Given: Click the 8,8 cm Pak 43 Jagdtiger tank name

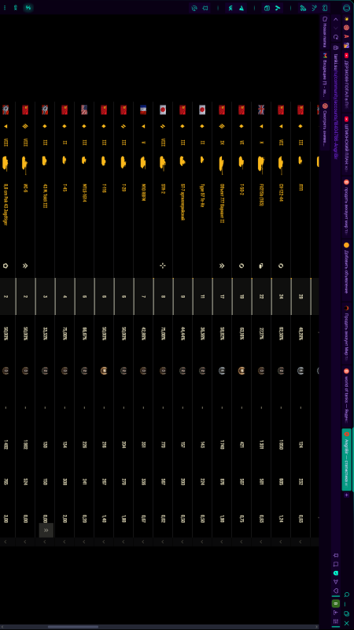Looking at the screenshot, I should [x=6, y=204].
